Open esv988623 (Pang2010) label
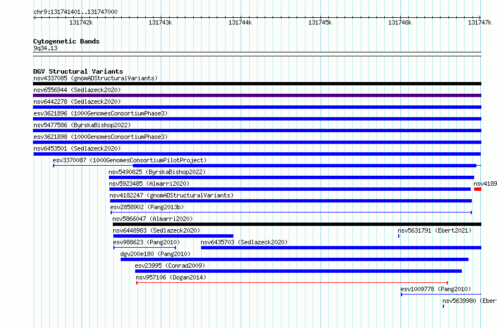Screen dimensions: 497x328 146,242
